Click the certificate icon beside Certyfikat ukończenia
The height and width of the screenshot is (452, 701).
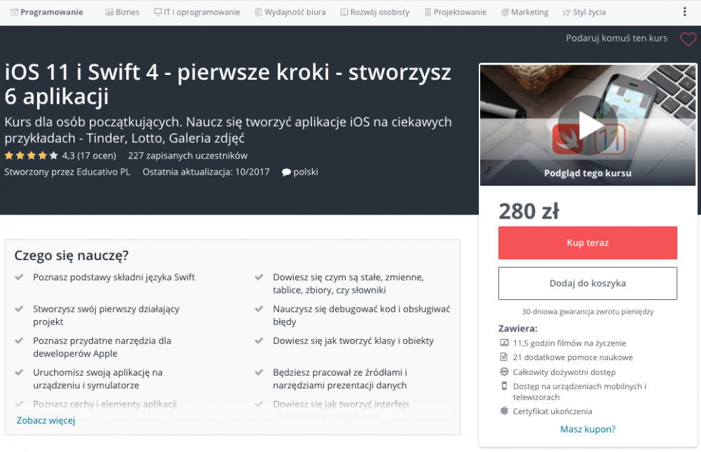tap(504, 411)
